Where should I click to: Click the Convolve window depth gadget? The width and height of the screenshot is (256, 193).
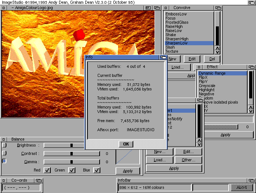[x=218, y=8]
